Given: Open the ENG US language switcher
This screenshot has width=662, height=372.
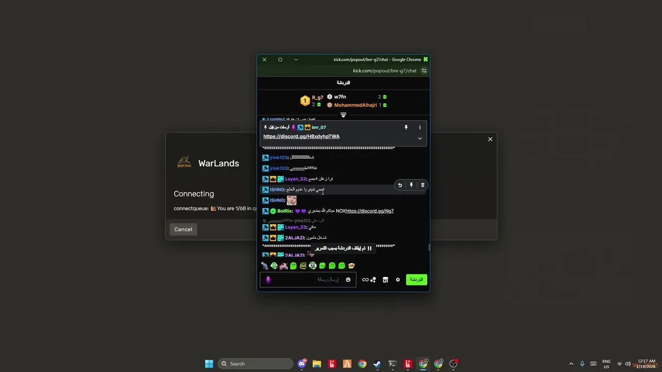Looking at the screenshot, I should pyautogui.click(x=606, y=364).
